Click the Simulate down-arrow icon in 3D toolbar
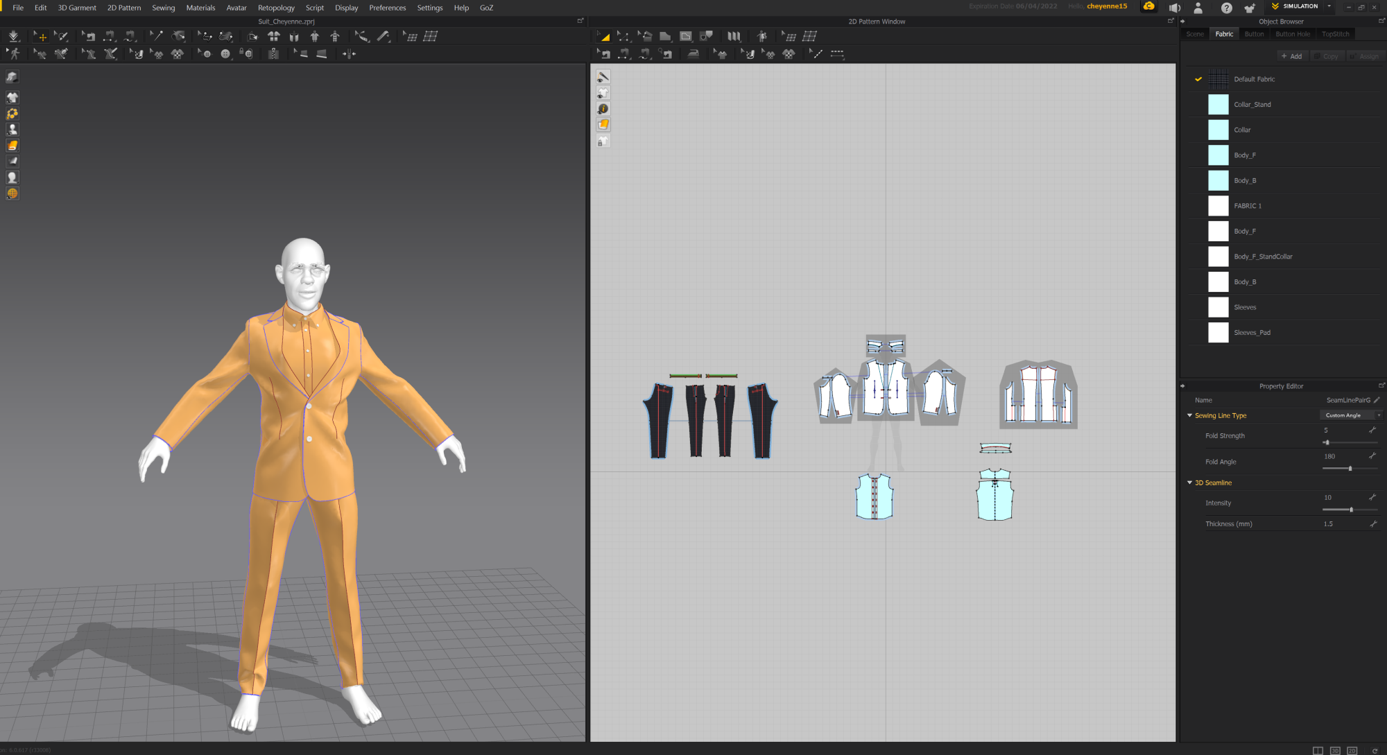Viewport: 1387px width, 755px height. (x=14, y=36)
